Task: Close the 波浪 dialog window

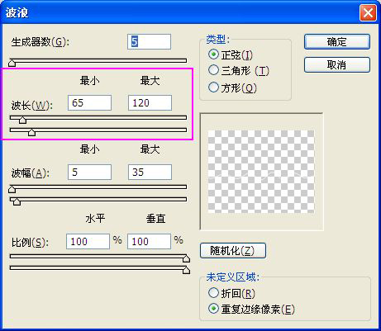Action: pos(368,12)
